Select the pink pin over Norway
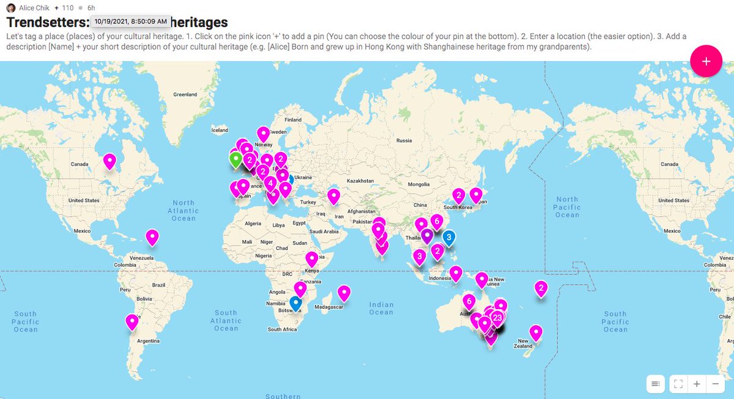 point(263,133)
